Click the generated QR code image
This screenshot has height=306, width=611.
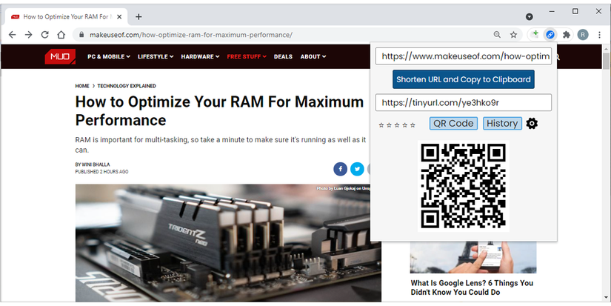[464, 186]
